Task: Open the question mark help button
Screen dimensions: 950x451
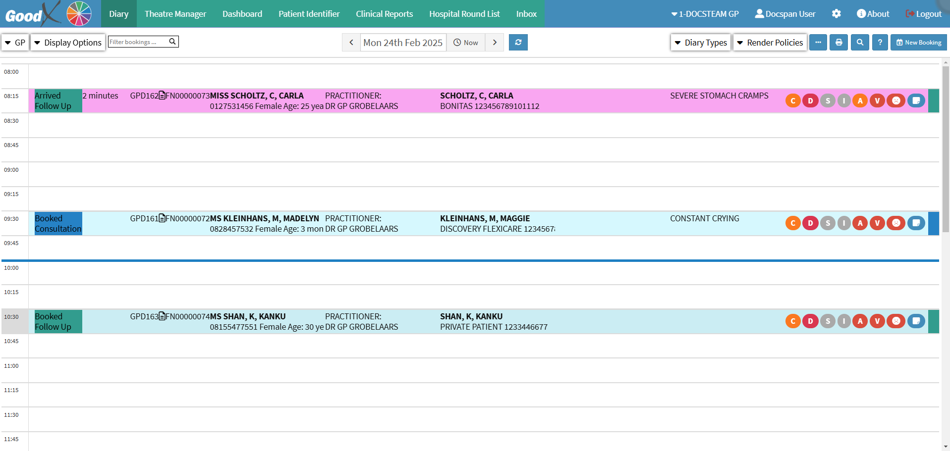Action: pos(880,43)
